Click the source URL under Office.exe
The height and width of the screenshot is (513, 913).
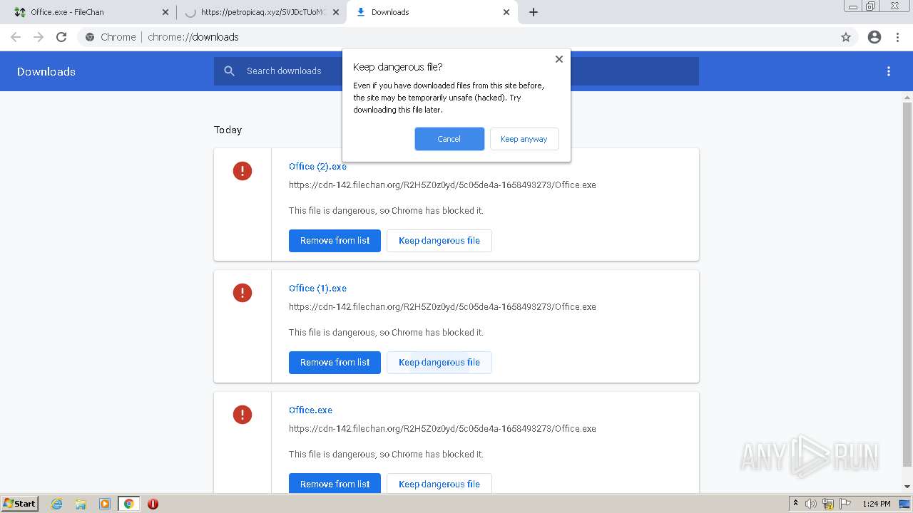(442, 428)
